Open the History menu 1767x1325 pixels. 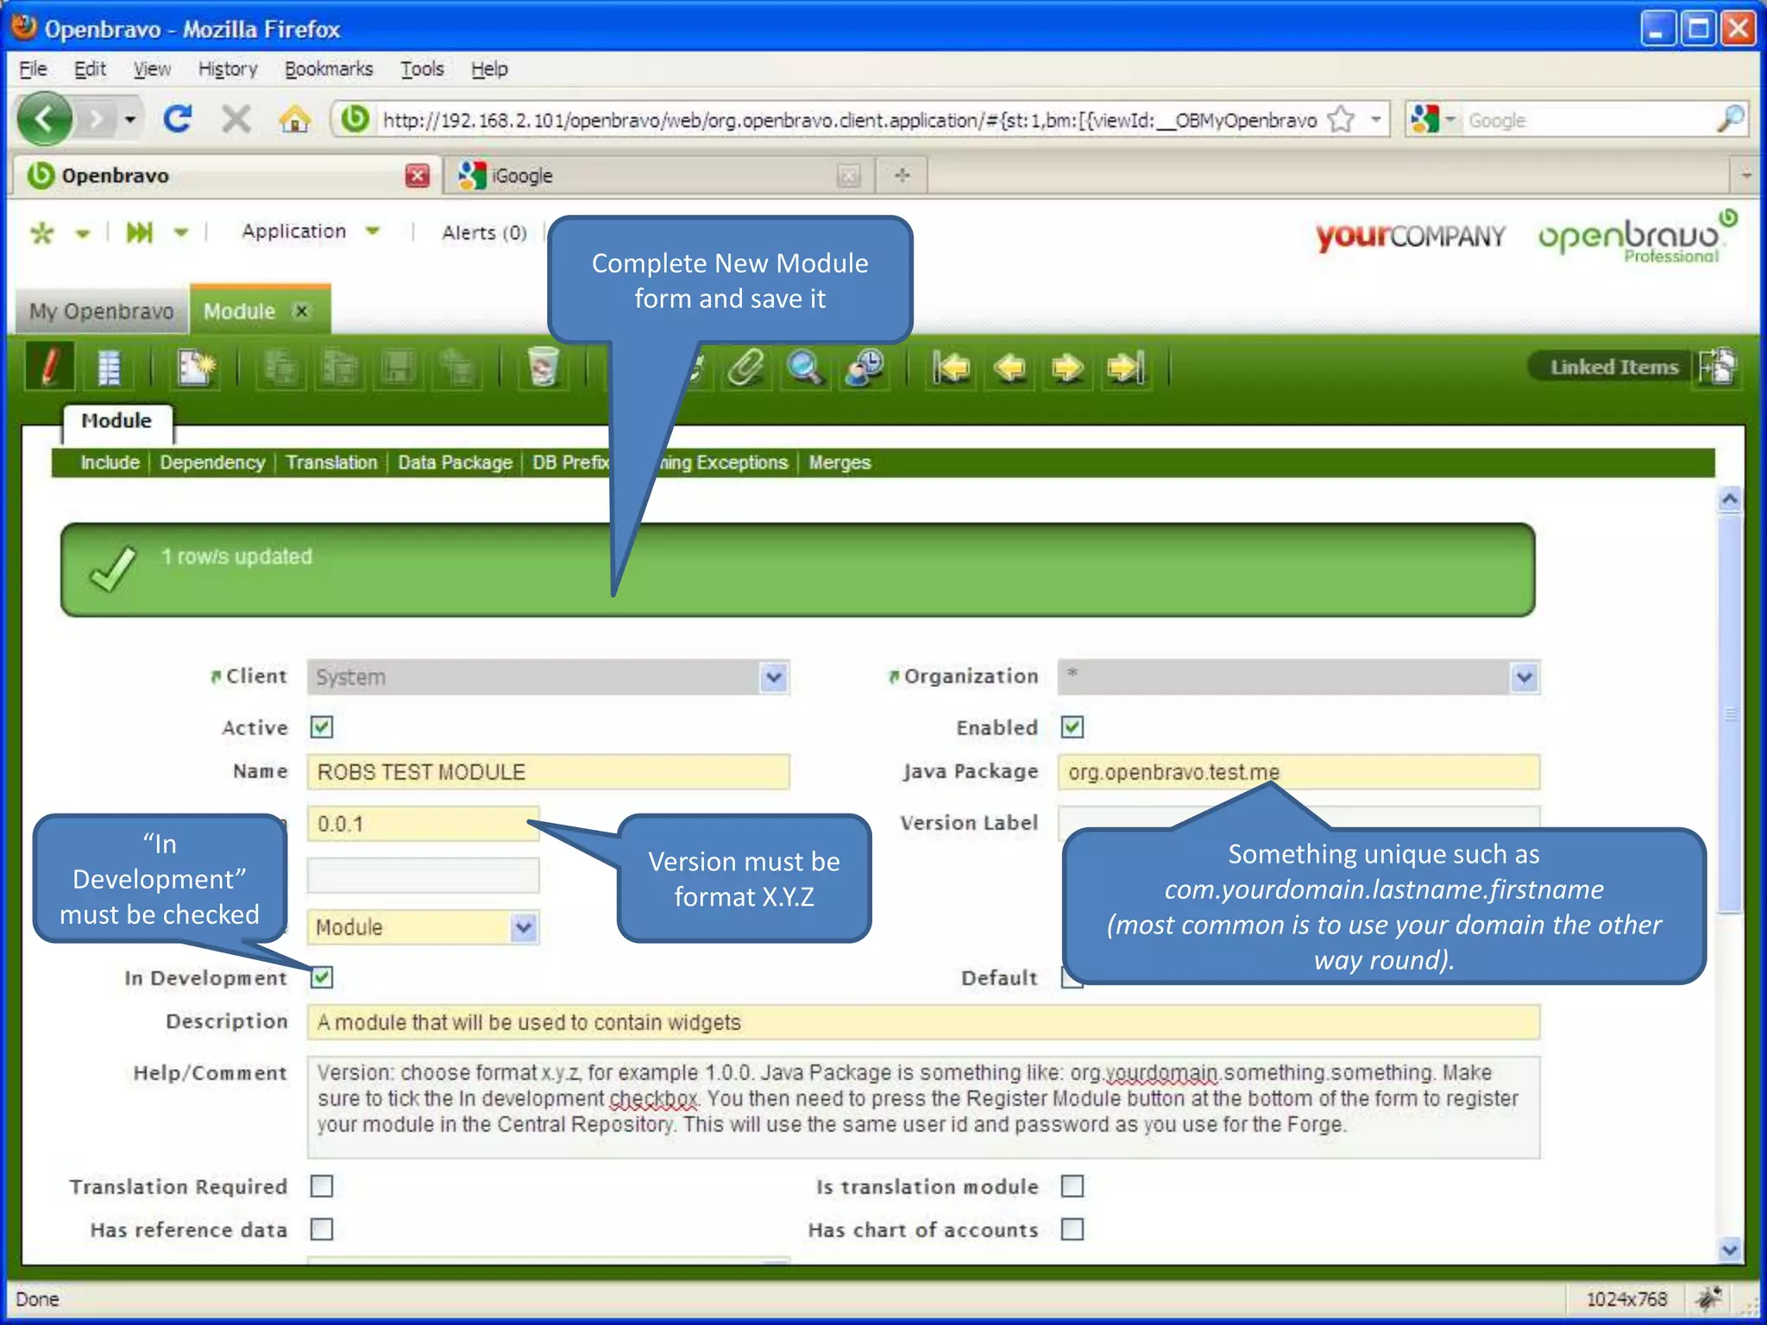(228, 69)
